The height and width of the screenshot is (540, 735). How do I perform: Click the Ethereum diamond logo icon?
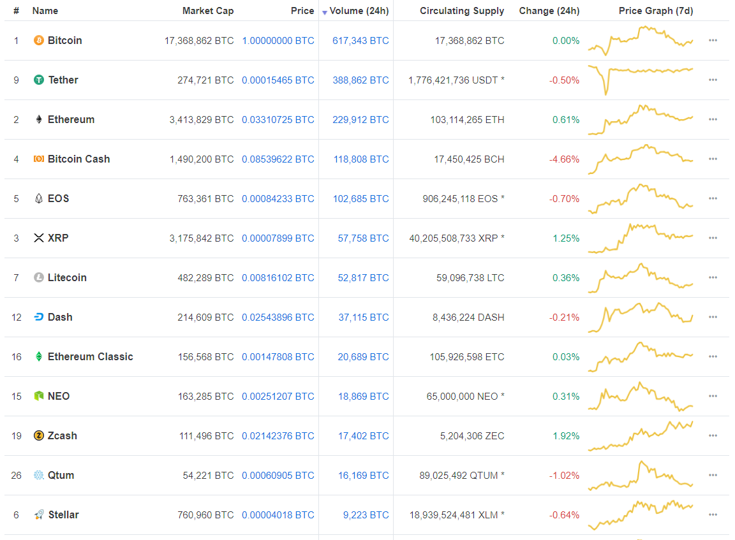[x=39, y=119]
